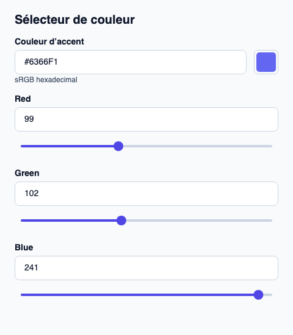Focus the Blue value field showing 241

[146, 268]
